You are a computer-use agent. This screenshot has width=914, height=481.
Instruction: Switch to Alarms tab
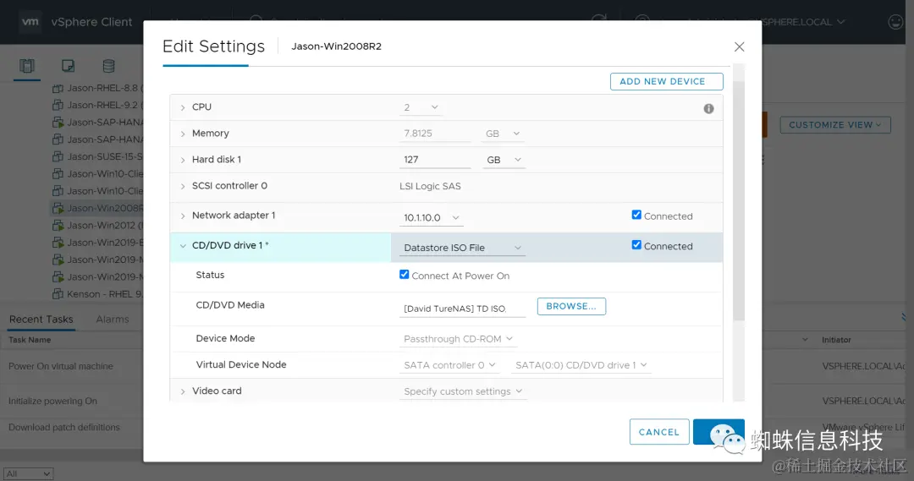pyautogui.click(x=113, y=319)
